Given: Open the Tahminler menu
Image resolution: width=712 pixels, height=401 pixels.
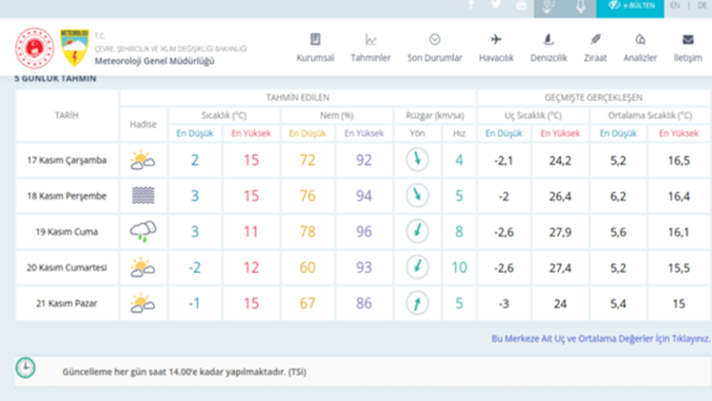Looking at the screenshot, I should pos(371,47).
